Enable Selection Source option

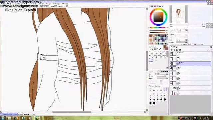(x=193, y=45)
